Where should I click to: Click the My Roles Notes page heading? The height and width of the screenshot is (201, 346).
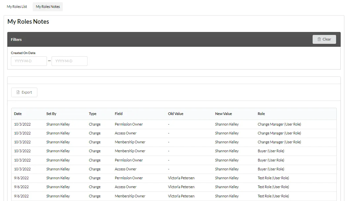tap(28, 21)
